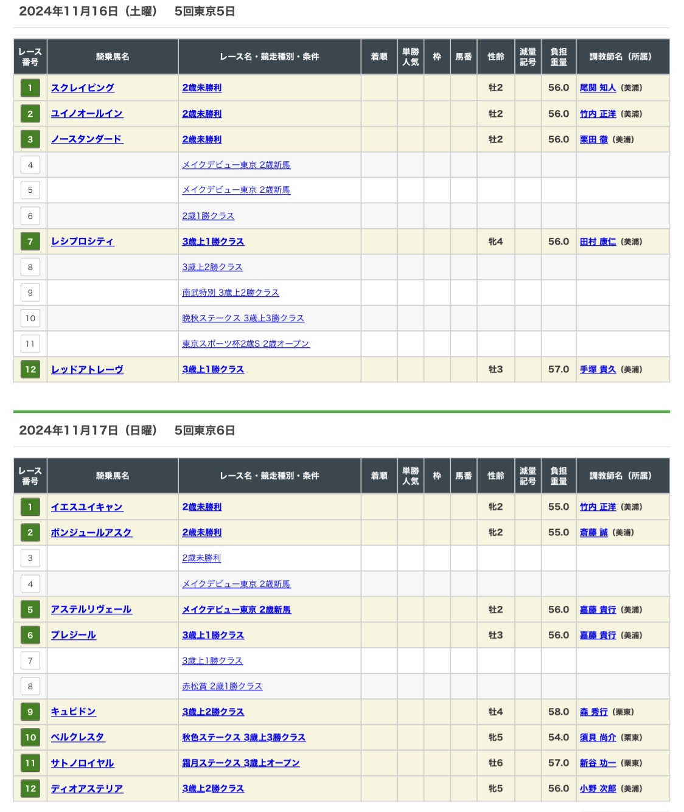The height and width of the screenshot is (812, 684).
Task: Open the horse link ボンジュールアスク
Action: 91,532
